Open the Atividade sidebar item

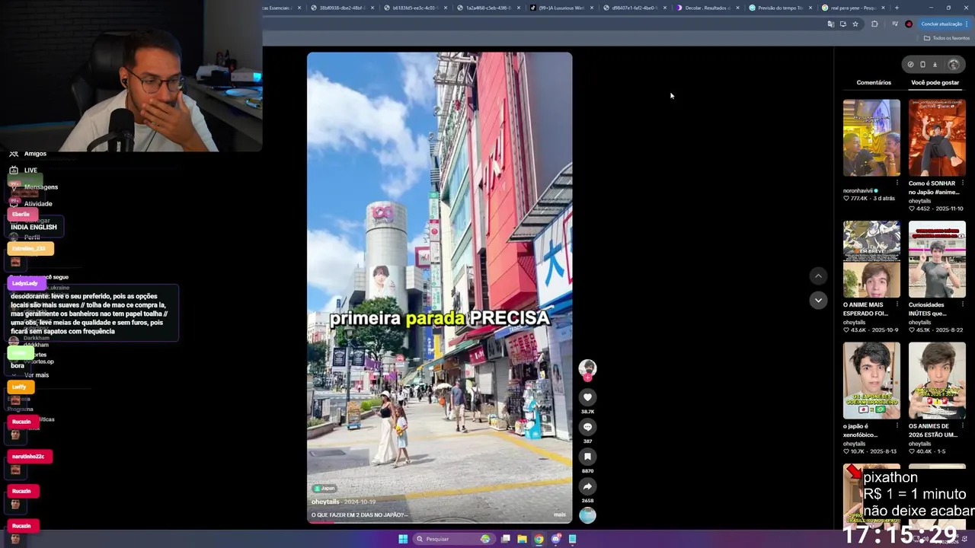[30, 204]
